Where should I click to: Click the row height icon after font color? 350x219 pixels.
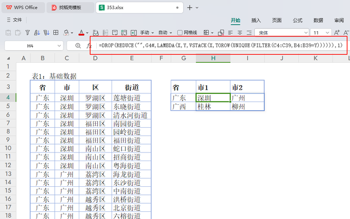(96, 33)
